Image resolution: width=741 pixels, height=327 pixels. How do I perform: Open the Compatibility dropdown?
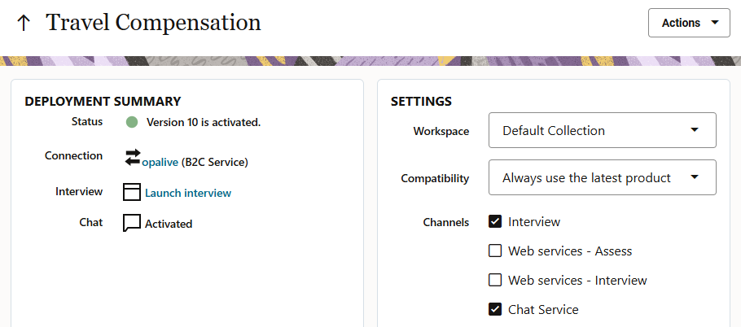[x=602, y=177]
